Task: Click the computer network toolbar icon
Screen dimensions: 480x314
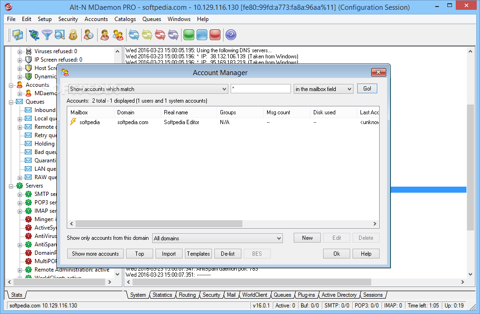Action: [18, 35]
